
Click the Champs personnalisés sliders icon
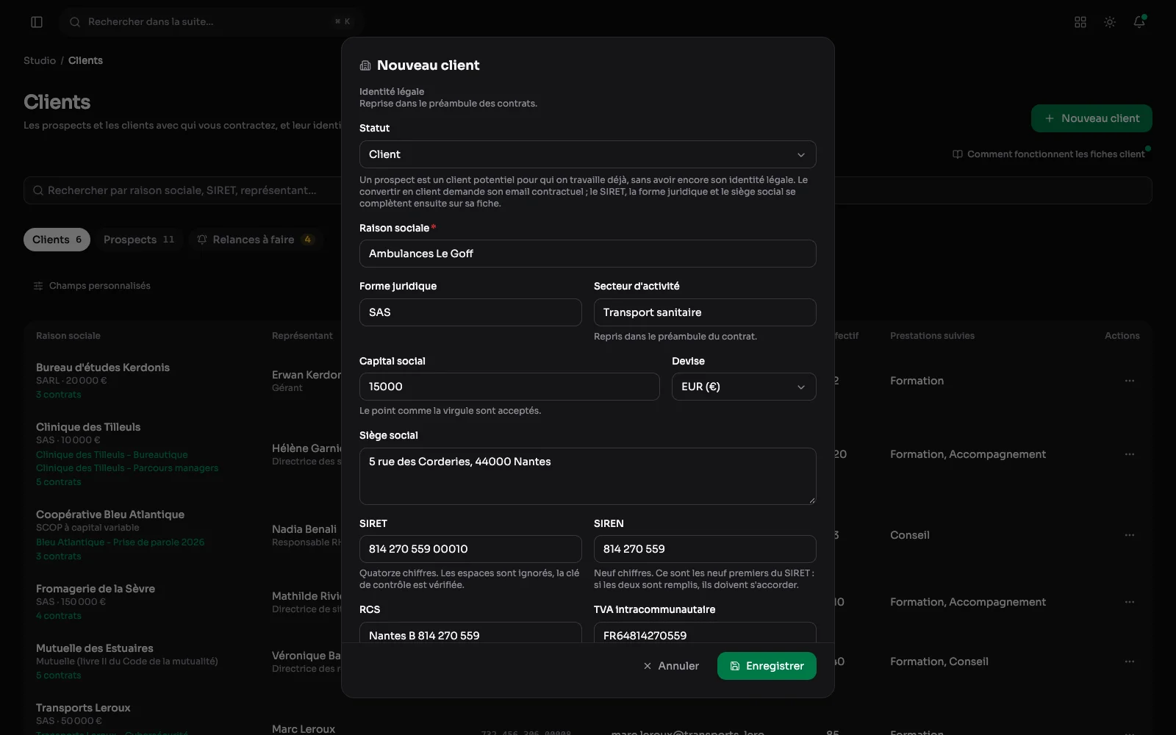(38, 286)
